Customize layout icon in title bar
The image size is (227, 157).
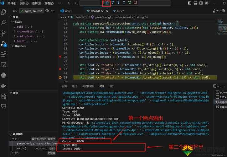click(x=207, y=3)
